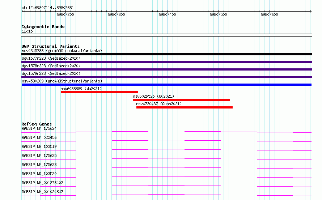Image resolution: width=322 pixels, height=200 pixels.
Task: Open transcript RAB3IP|NM_175625
Action: 39,156
